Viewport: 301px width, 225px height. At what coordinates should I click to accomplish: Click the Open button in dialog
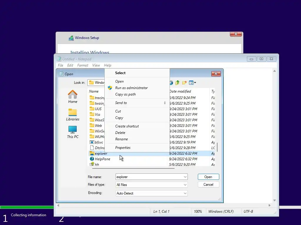coord(208,177)
